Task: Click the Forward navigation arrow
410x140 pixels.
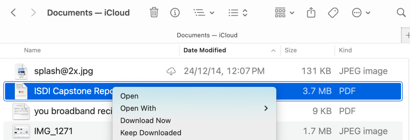Action: [x=33, y=13]
